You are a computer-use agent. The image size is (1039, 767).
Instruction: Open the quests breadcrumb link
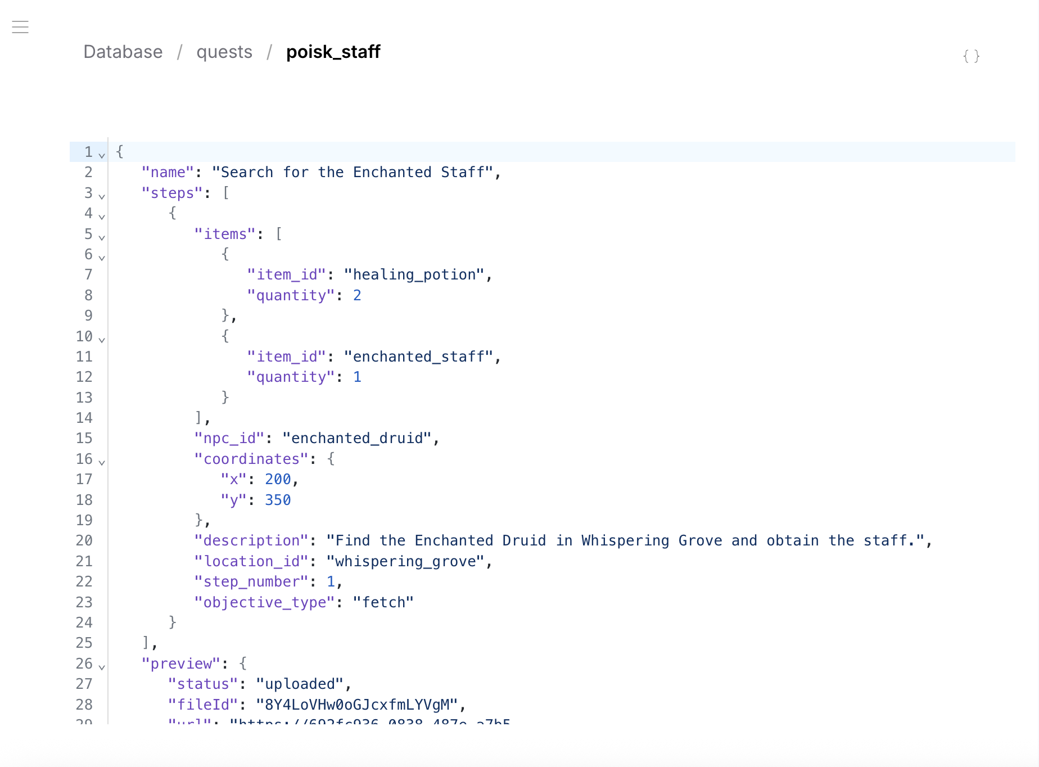click(x=224, y=52)
